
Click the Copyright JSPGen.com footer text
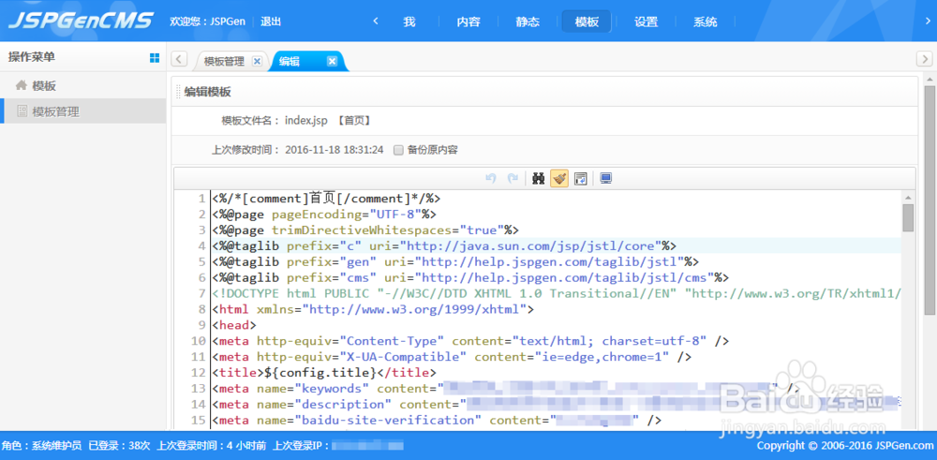pos(845,446)
